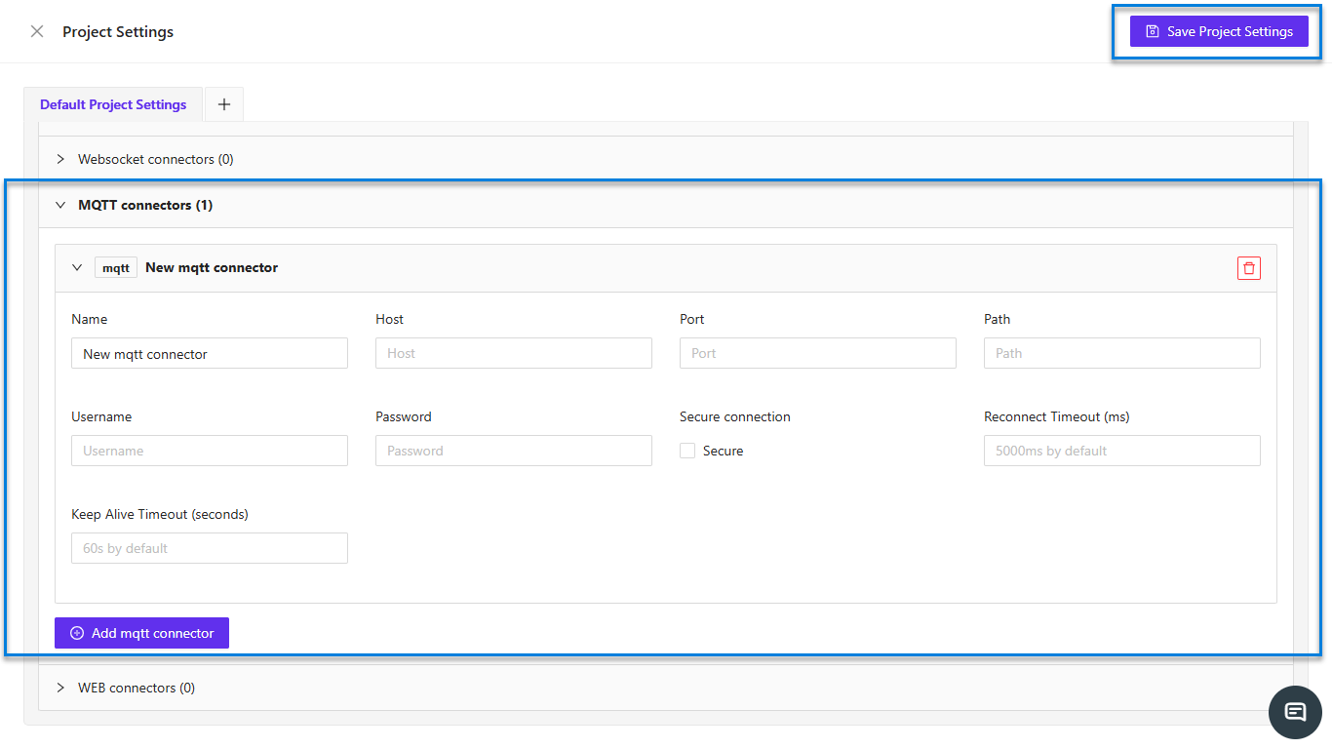Click the add tab plus icon
The height and width of the screenshot is (749, 1332).
pos(223,103)
